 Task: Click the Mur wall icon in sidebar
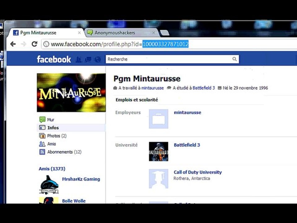[42, 120]
